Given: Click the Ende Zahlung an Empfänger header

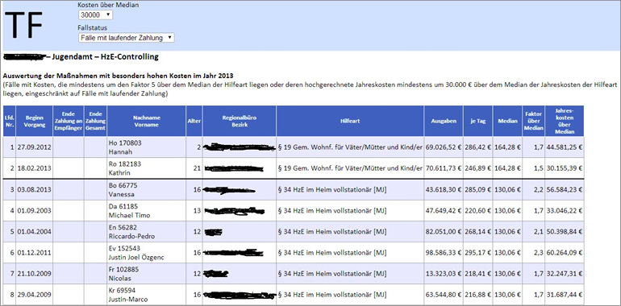Looking at the screenshot, I should point(68,121).
